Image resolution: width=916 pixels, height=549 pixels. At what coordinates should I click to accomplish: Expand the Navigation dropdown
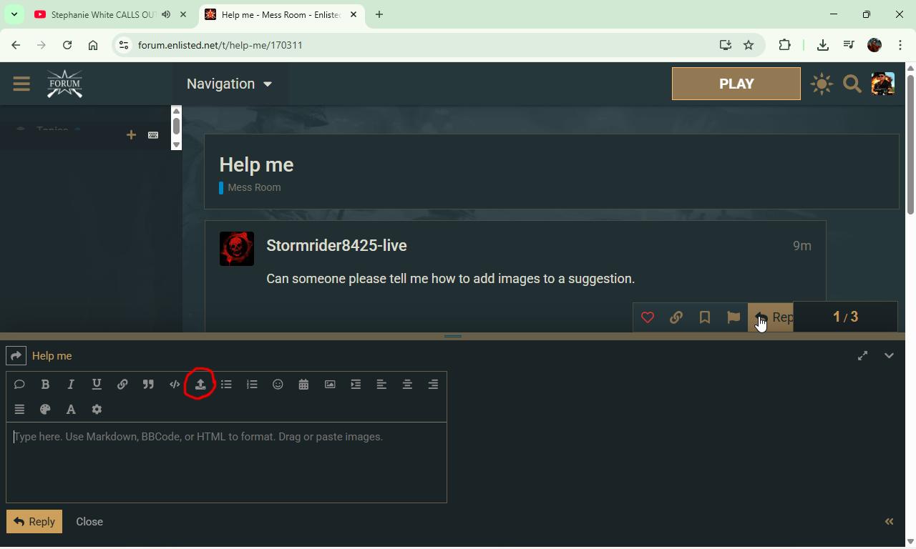[x=229, y=84]
